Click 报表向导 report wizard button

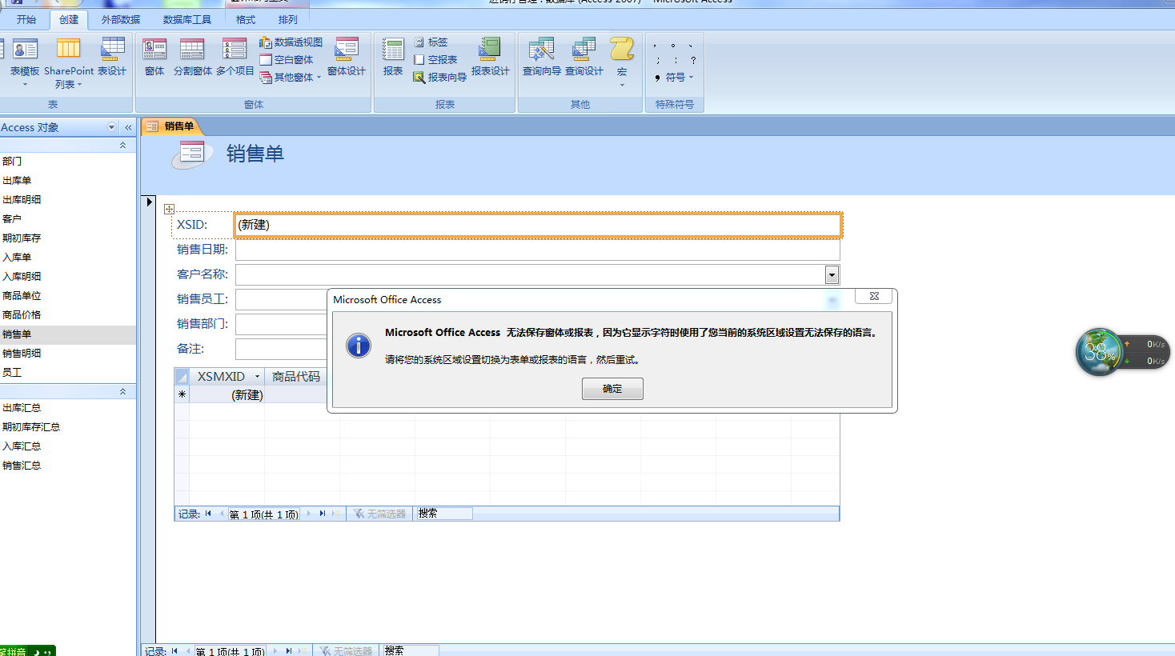(440, 78)
